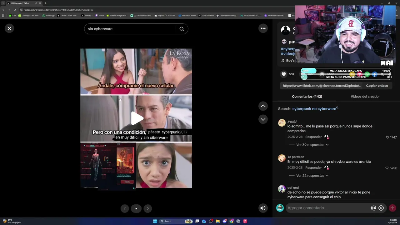Go back with the browser back arrow
The height and width of the screenshot is (225, 400).
click(3, 10)
